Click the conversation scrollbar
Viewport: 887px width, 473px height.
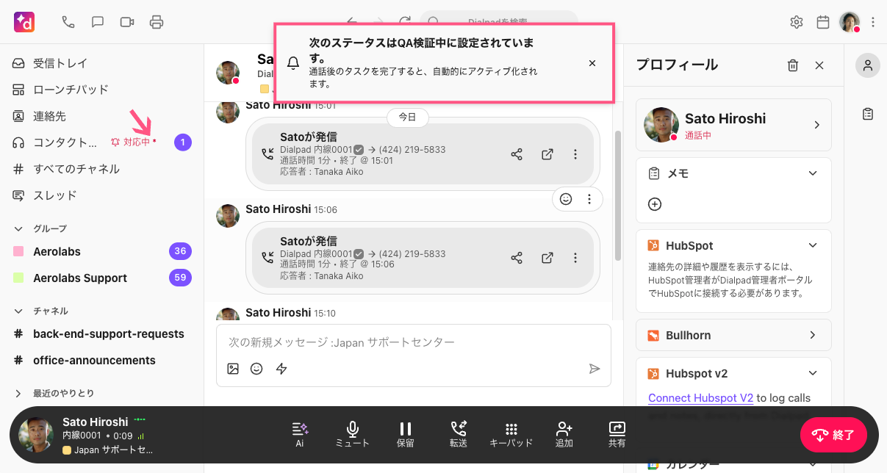[x=618, y=195]
